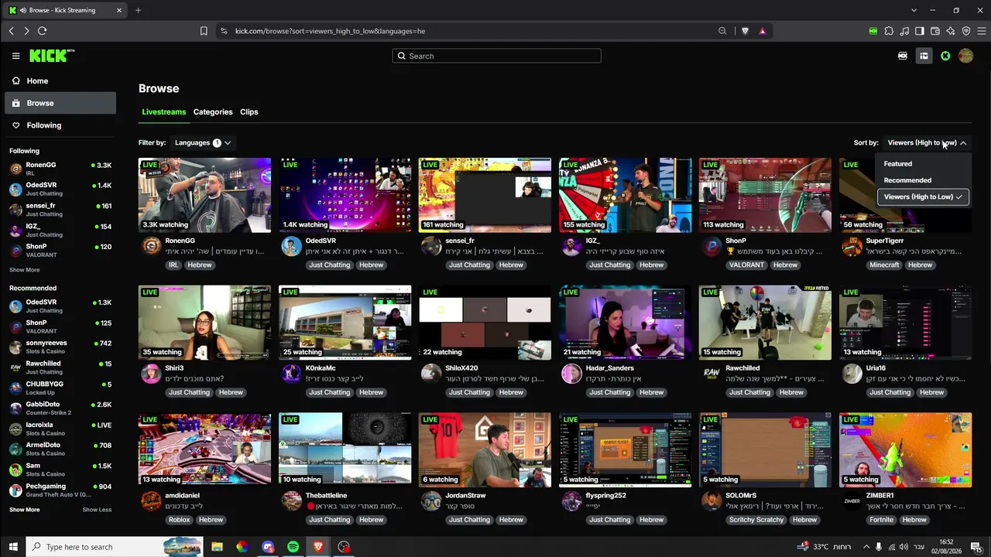991x557 pixels.
Task: Open Following in the sidebar
Action: (60, 125)
